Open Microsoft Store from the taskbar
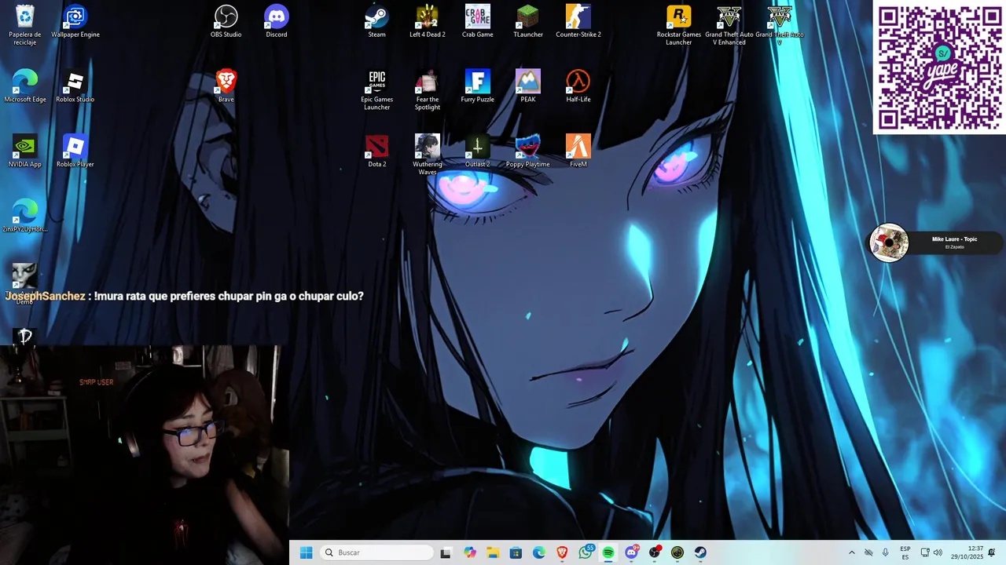Viewport: 1006px width, 565px height. point(516,552)
